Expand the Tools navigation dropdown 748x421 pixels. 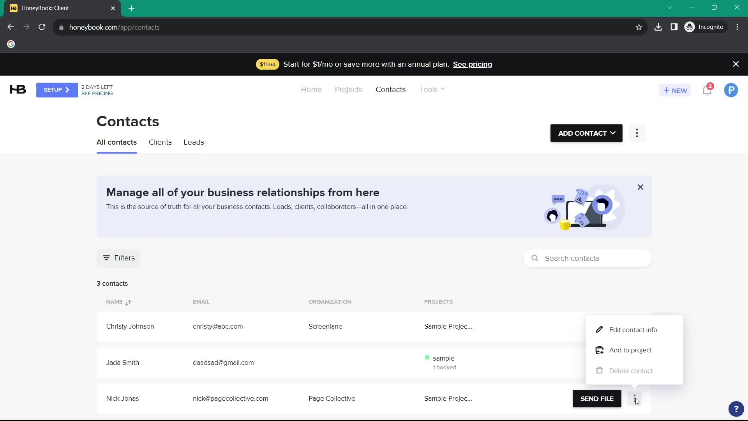[x=432, y=89]
